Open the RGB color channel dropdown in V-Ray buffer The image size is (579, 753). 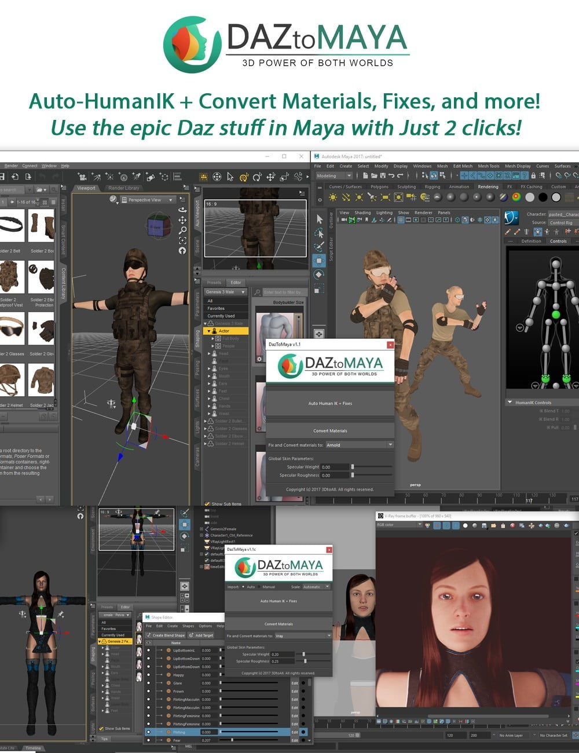pos(400,525)
